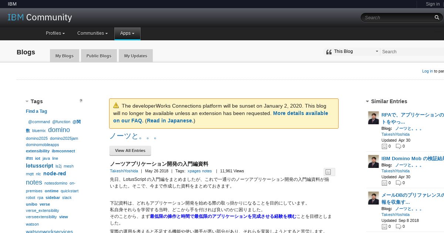Select the ifttt tag

(29, 158)
